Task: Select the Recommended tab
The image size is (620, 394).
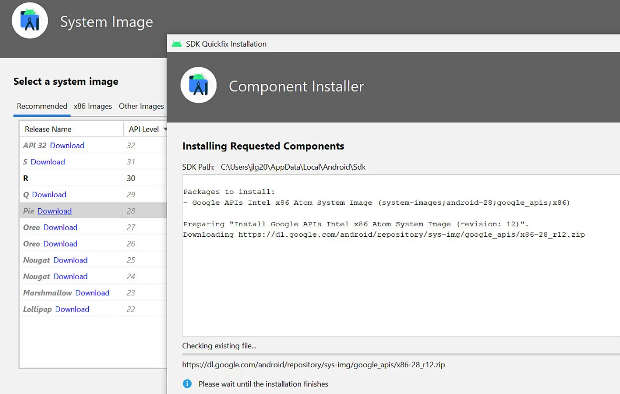Action: [41, 106]
